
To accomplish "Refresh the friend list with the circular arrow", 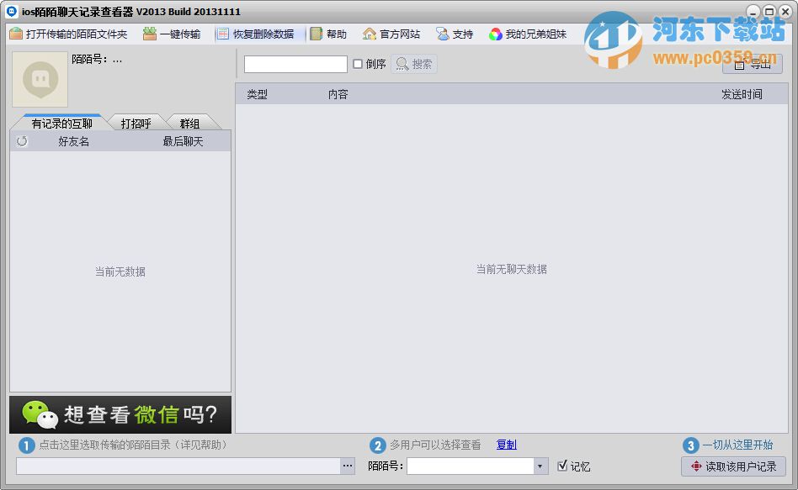I will click(20, 140).
